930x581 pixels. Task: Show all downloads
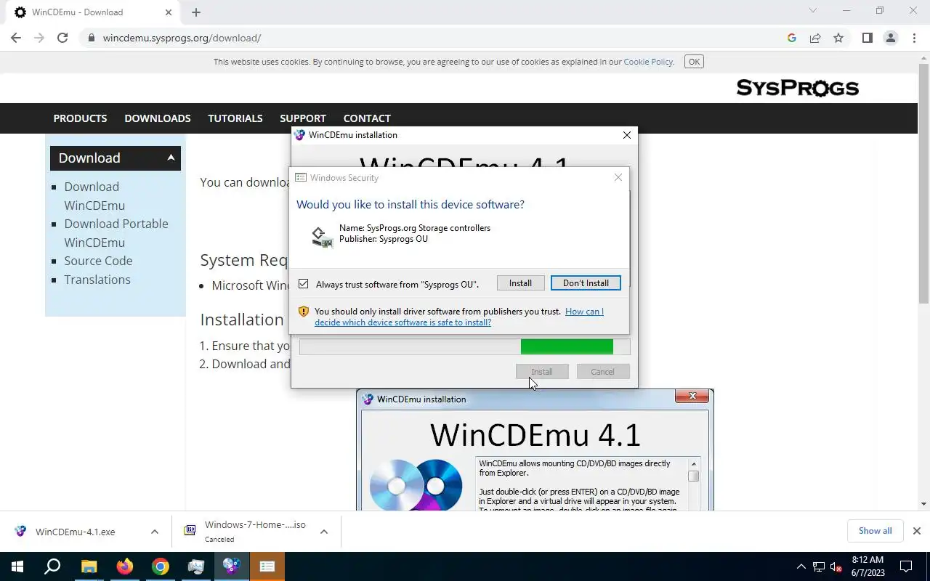coord(875,531)
